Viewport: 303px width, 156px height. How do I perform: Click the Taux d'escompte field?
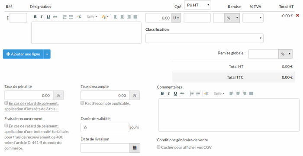click(x=105, y=96)
